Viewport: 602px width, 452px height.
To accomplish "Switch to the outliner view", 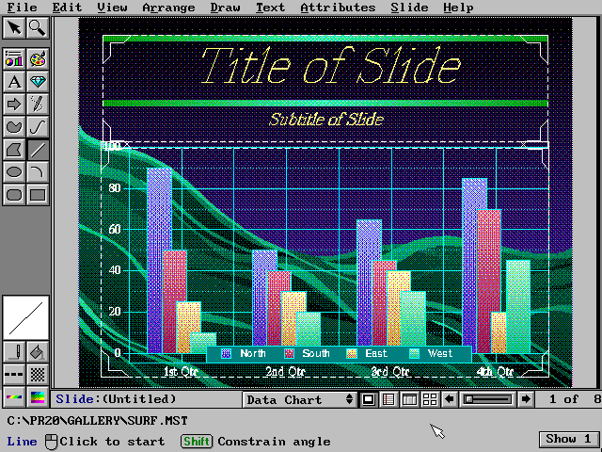I will coord(388,399).
